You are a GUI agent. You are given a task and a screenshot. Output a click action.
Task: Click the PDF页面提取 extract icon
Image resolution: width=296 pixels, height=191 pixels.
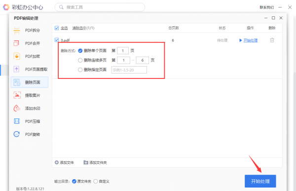coord(17,69)
